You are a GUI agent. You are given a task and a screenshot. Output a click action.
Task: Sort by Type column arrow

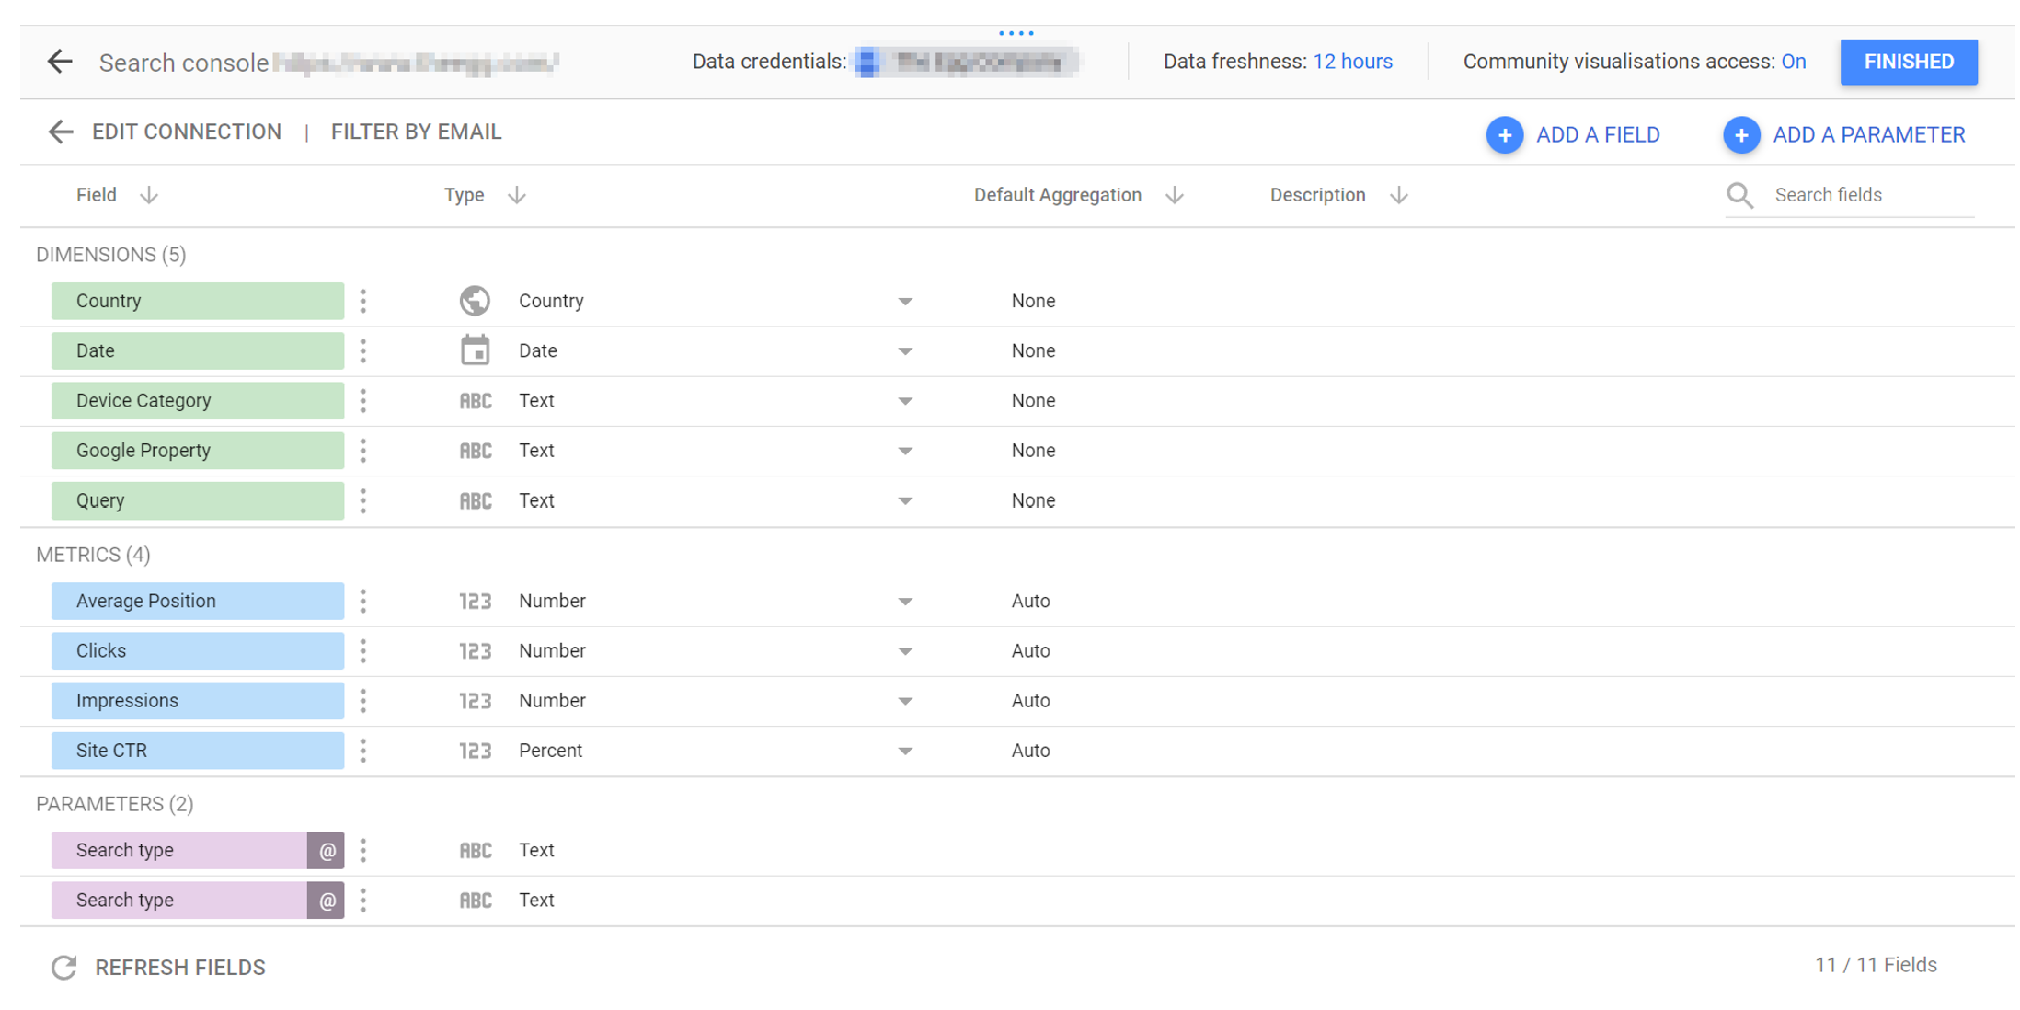tap(517, 195)
